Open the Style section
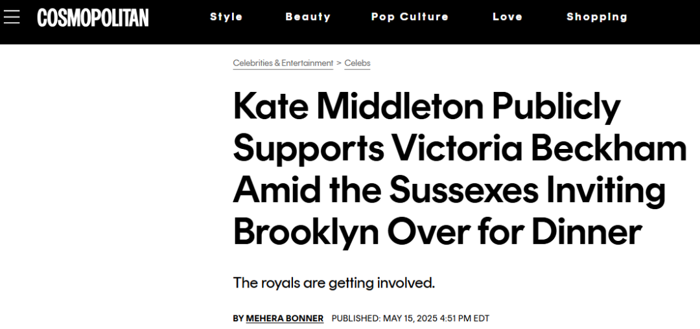This screenshot has height=329, width=700. point(226,17)
